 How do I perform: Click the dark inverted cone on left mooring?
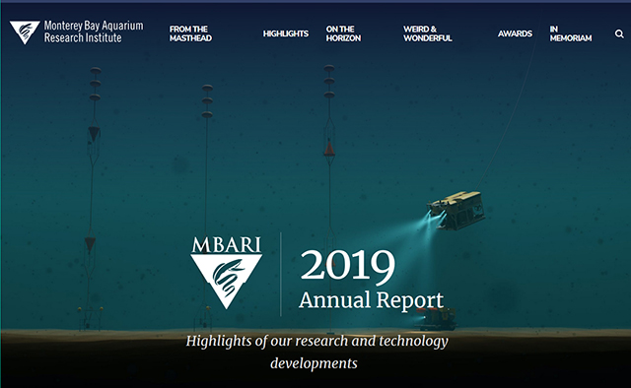coord(94,134)
